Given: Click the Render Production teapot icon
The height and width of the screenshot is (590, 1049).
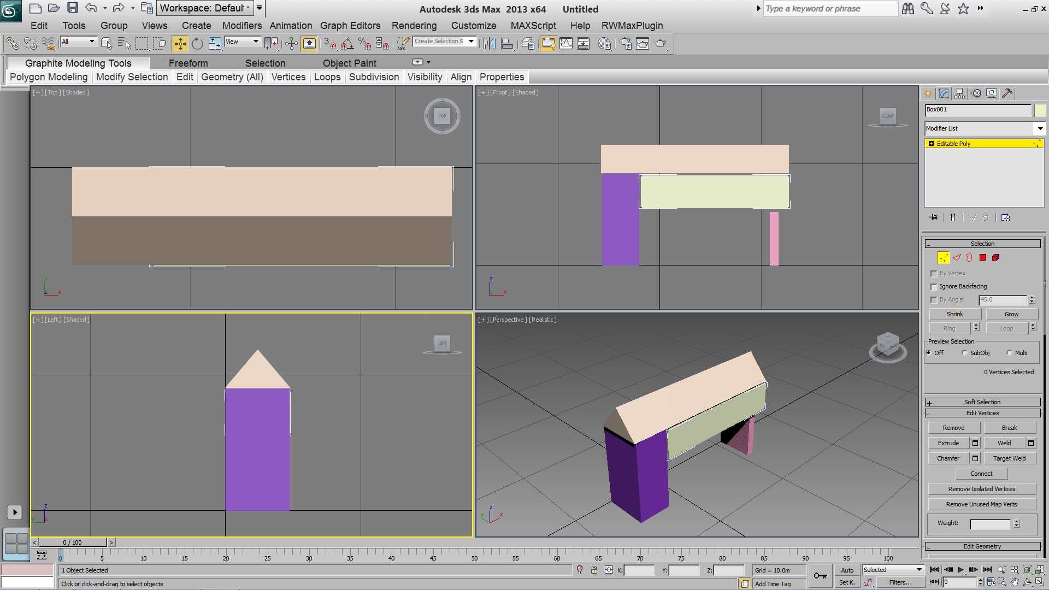Looking at the screenshot, I should click(660, 44).
